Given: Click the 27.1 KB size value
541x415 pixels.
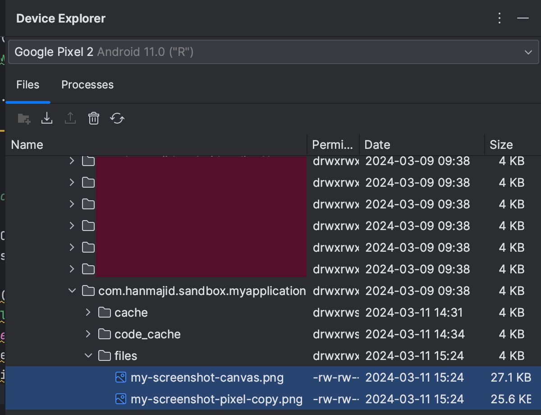Looking at the screenshot, I should point(511,377).
